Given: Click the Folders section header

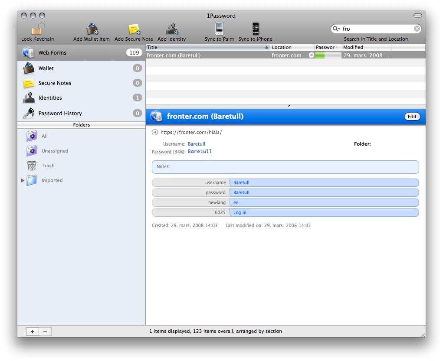Looking at the screenshot, I should tap(82, 125).
